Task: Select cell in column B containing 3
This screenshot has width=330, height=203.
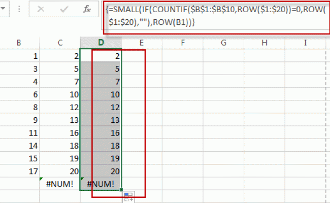Action: [20, 69]
